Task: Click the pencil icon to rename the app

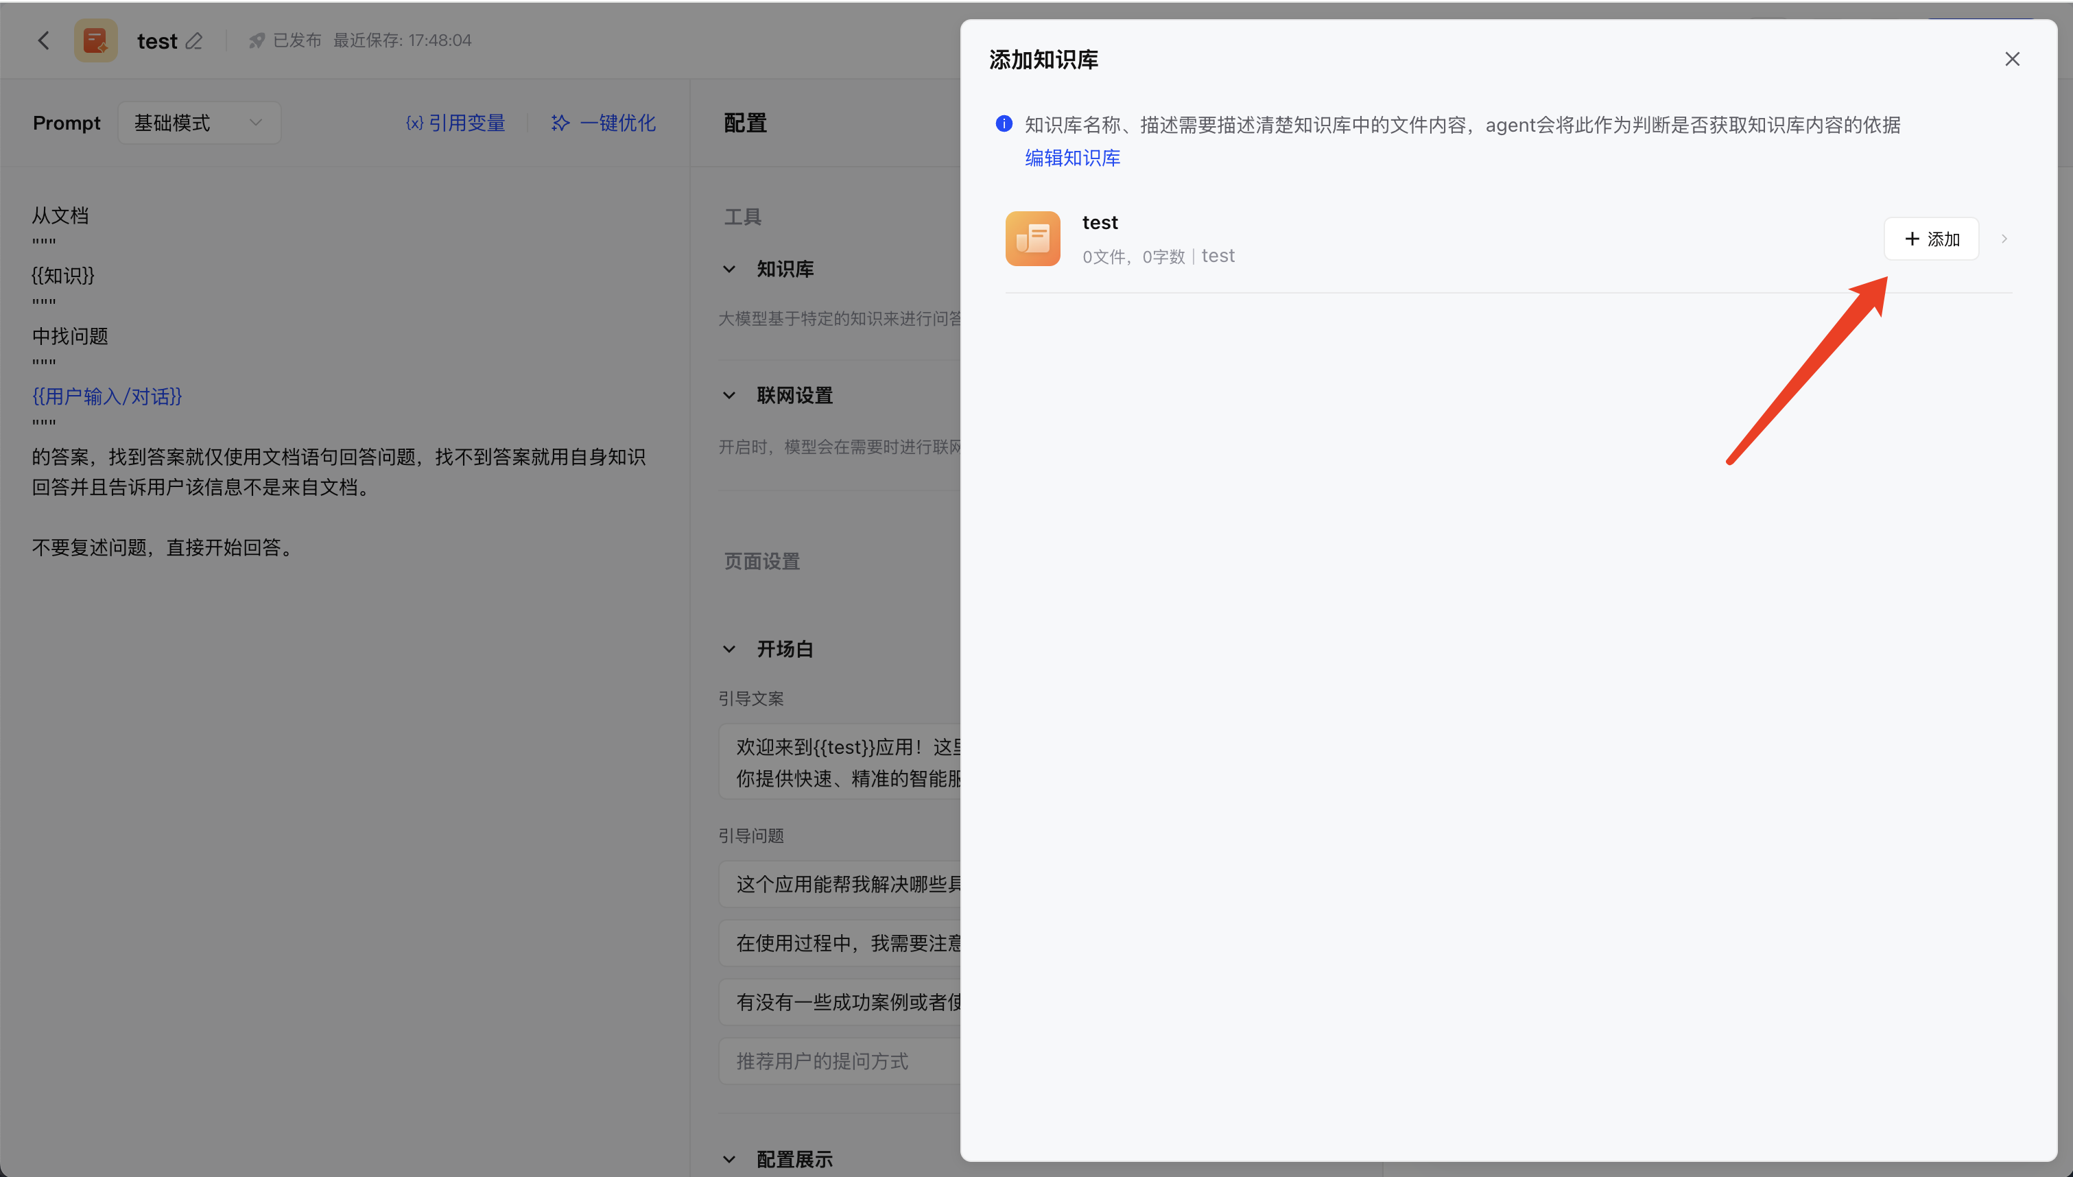Action: tap(195, 40)
